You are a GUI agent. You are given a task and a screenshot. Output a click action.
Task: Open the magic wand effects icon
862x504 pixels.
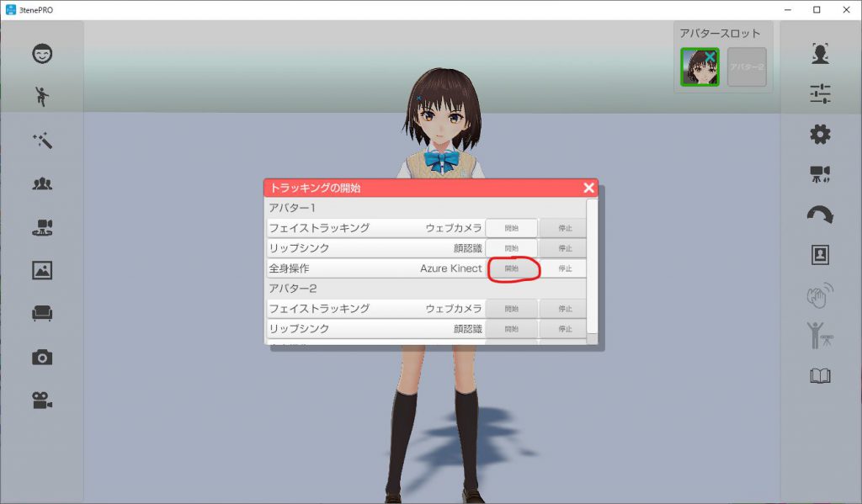42,141
